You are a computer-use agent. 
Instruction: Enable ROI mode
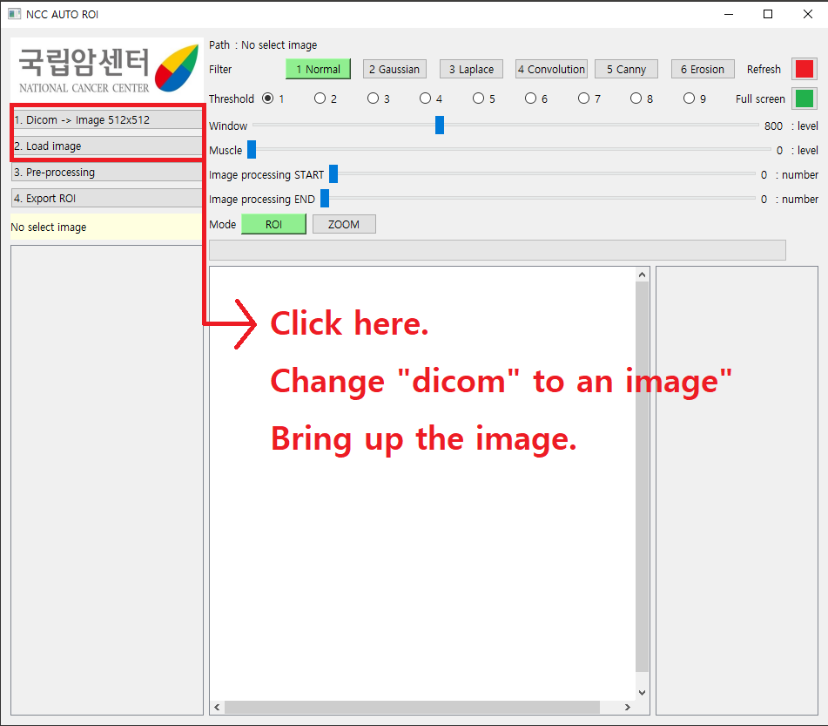tap(273, 224)
